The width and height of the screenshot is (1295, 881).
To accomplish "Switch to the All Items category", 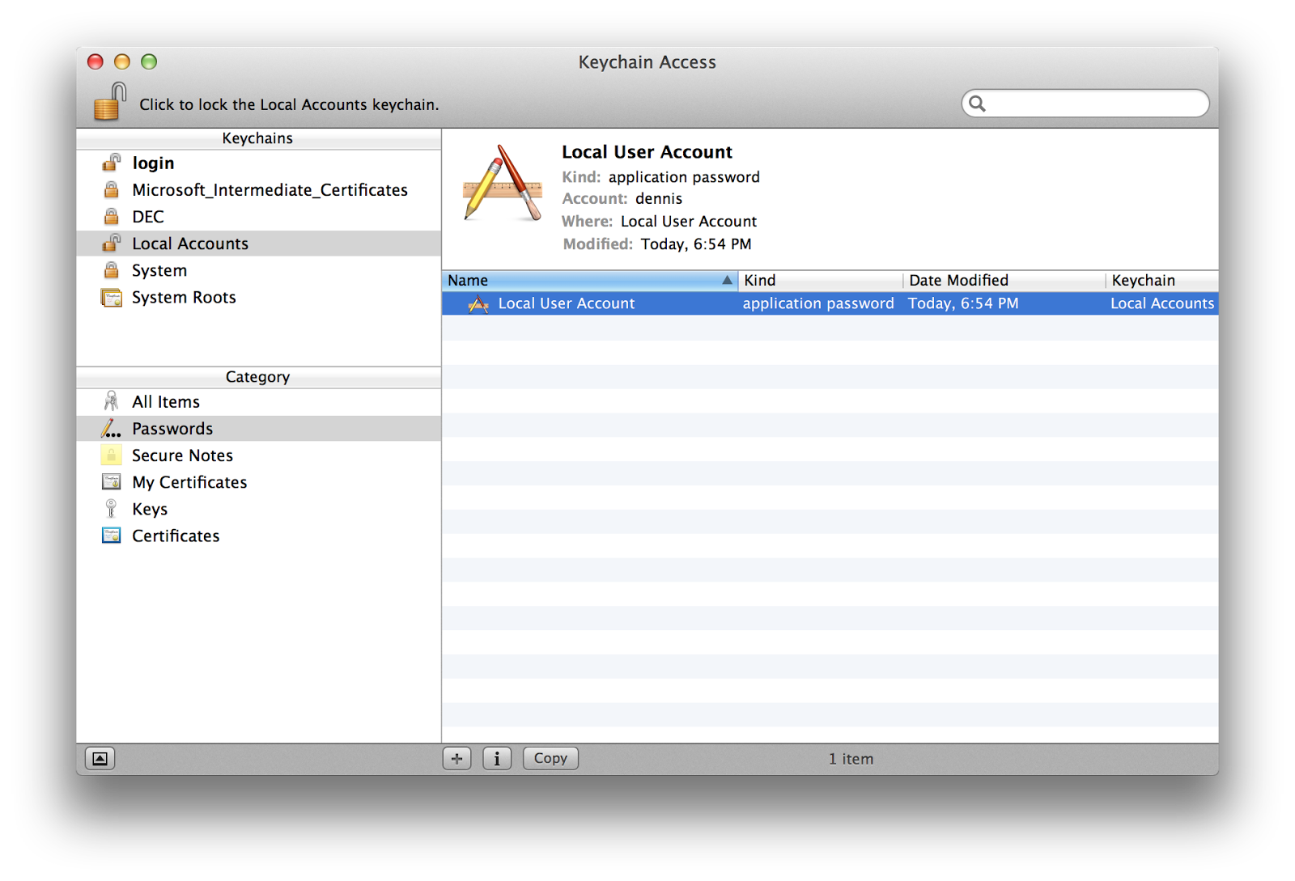I will point(166,401).
